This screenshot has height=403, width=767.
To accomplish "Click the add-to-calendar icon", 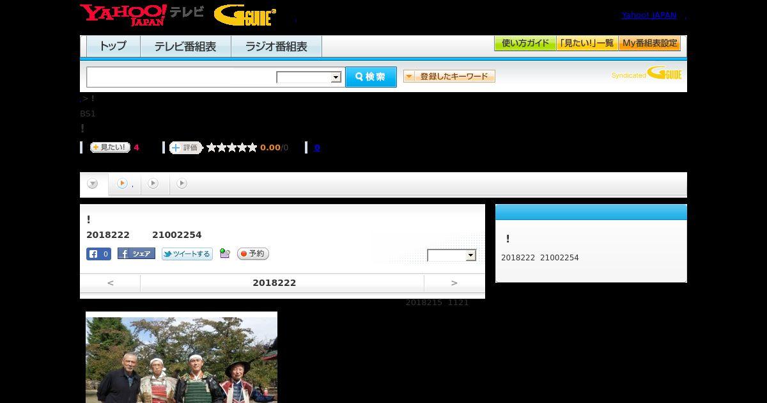I will click(x=224, y=254).
